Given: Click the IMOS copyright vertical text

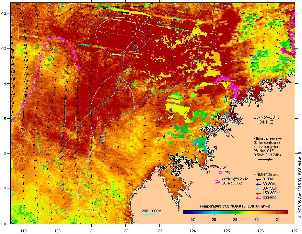Looking at the screenshot, I should click(300, 183).
